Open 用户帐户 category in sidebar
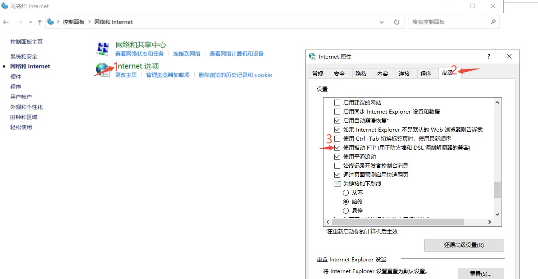This screenshot has height=279, width=538. (21, 97)
